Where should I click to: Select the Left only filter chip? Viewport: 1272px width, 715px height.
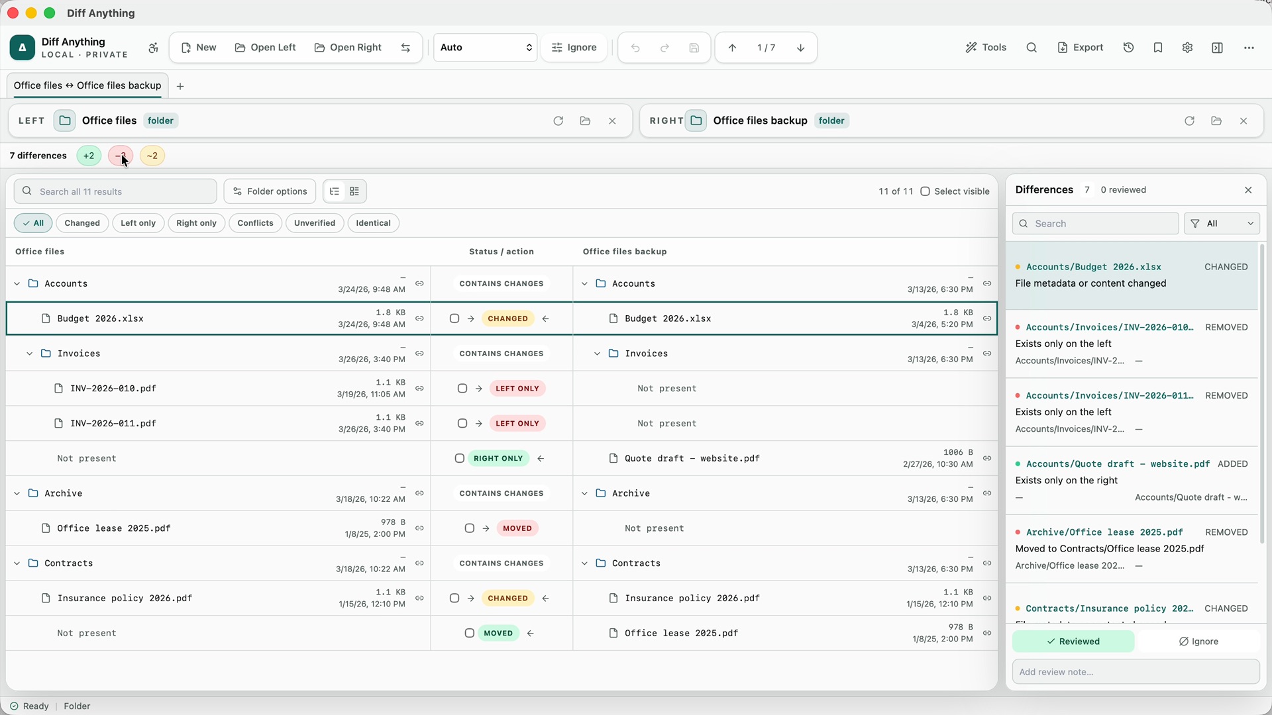tap(138, 223)
